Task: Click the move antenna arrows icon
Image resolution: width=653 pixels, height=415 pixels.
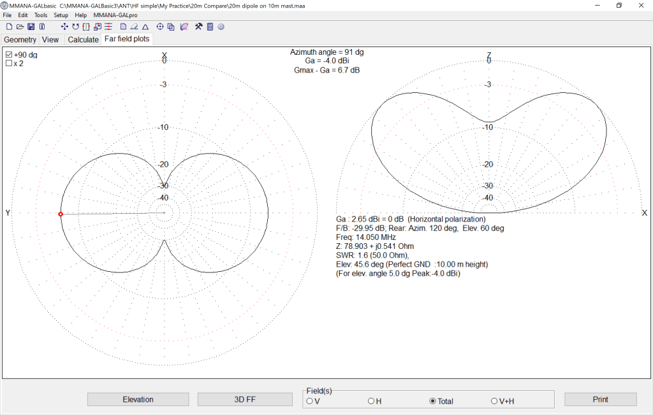Action: 64,27
